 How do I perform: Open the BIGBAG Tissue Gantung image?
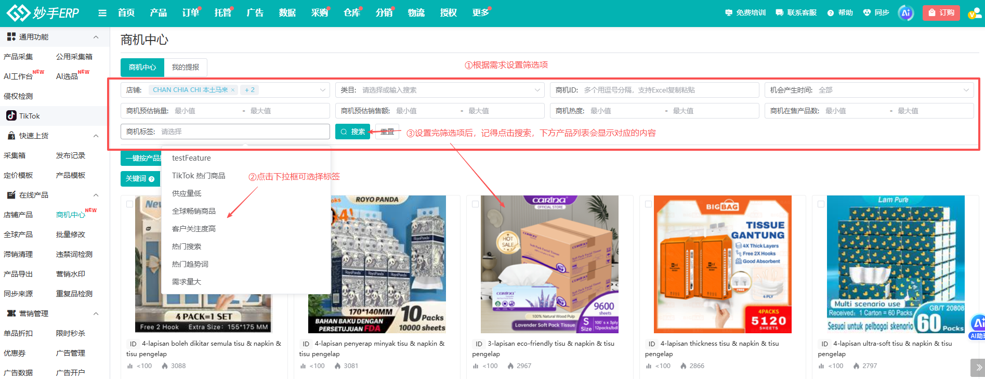(723, 264)
